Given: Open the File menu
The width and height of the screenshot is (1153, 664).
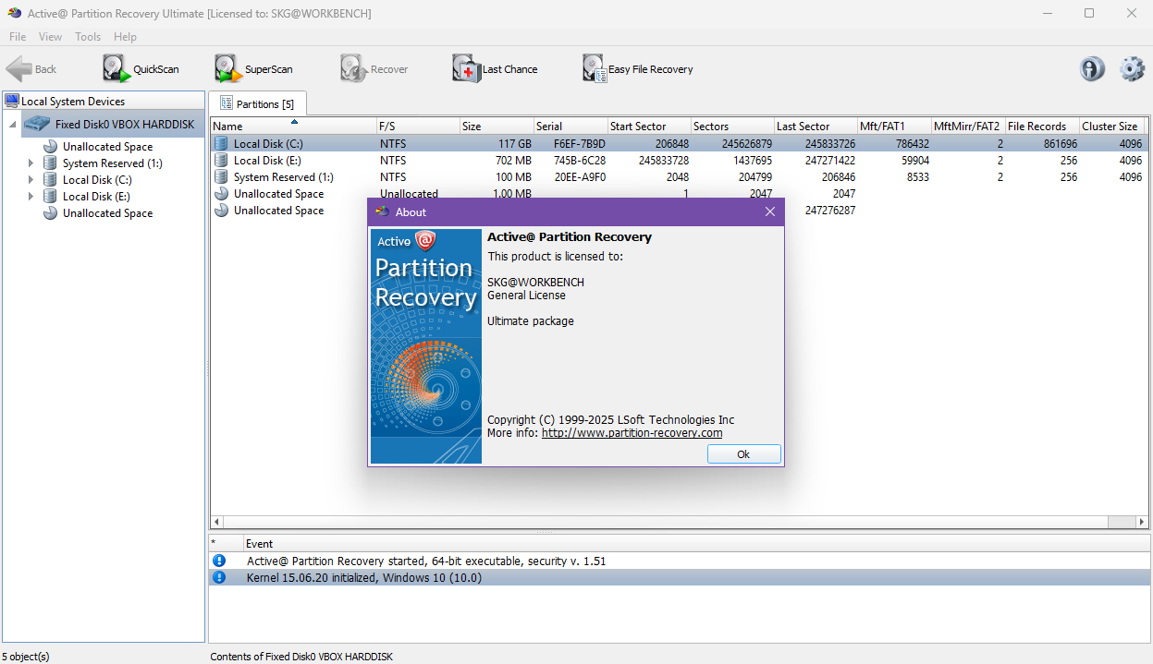Looking at the screenshot, I should tap(18, 37).
